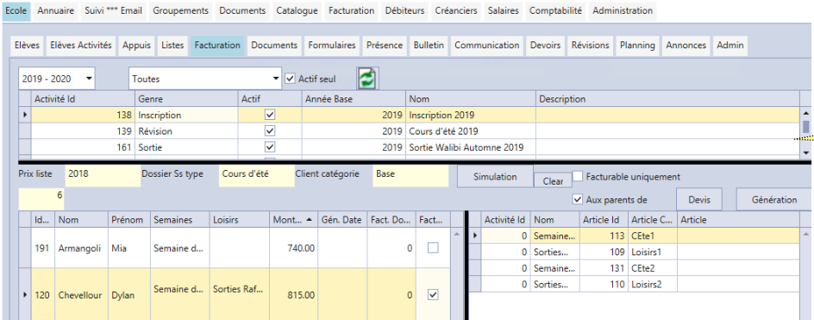Screen dimensions: 814x320
Task: Open the Catalogue main tab
Action: [x=297, y=10]
